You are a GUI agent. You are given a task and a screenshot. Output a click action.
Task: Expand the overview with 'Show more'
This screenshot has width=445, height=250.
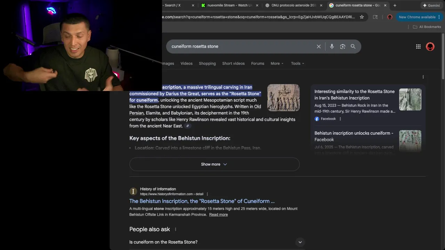214,164
